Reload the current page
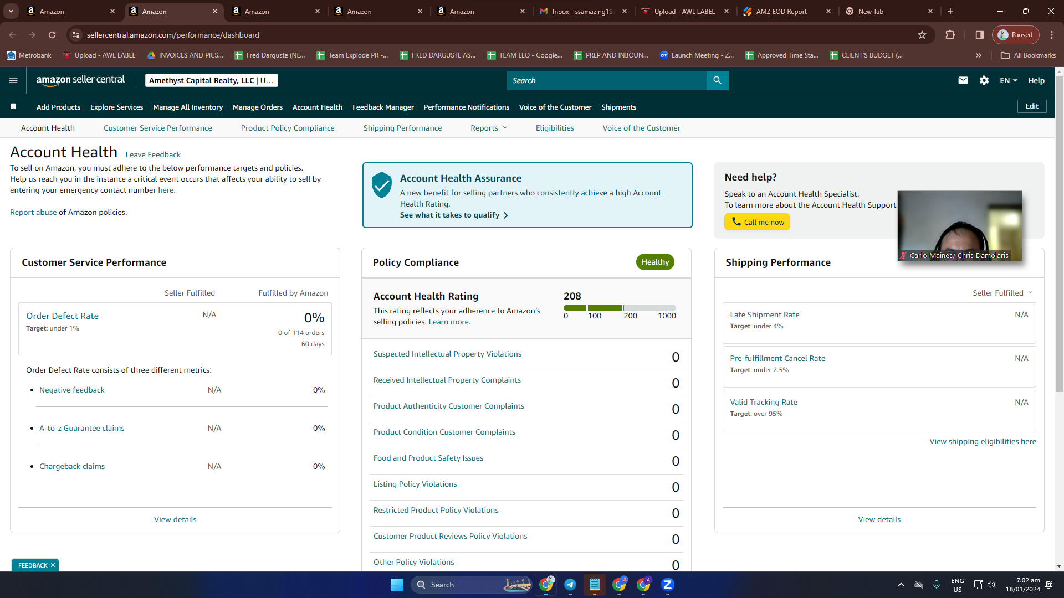 52,35
